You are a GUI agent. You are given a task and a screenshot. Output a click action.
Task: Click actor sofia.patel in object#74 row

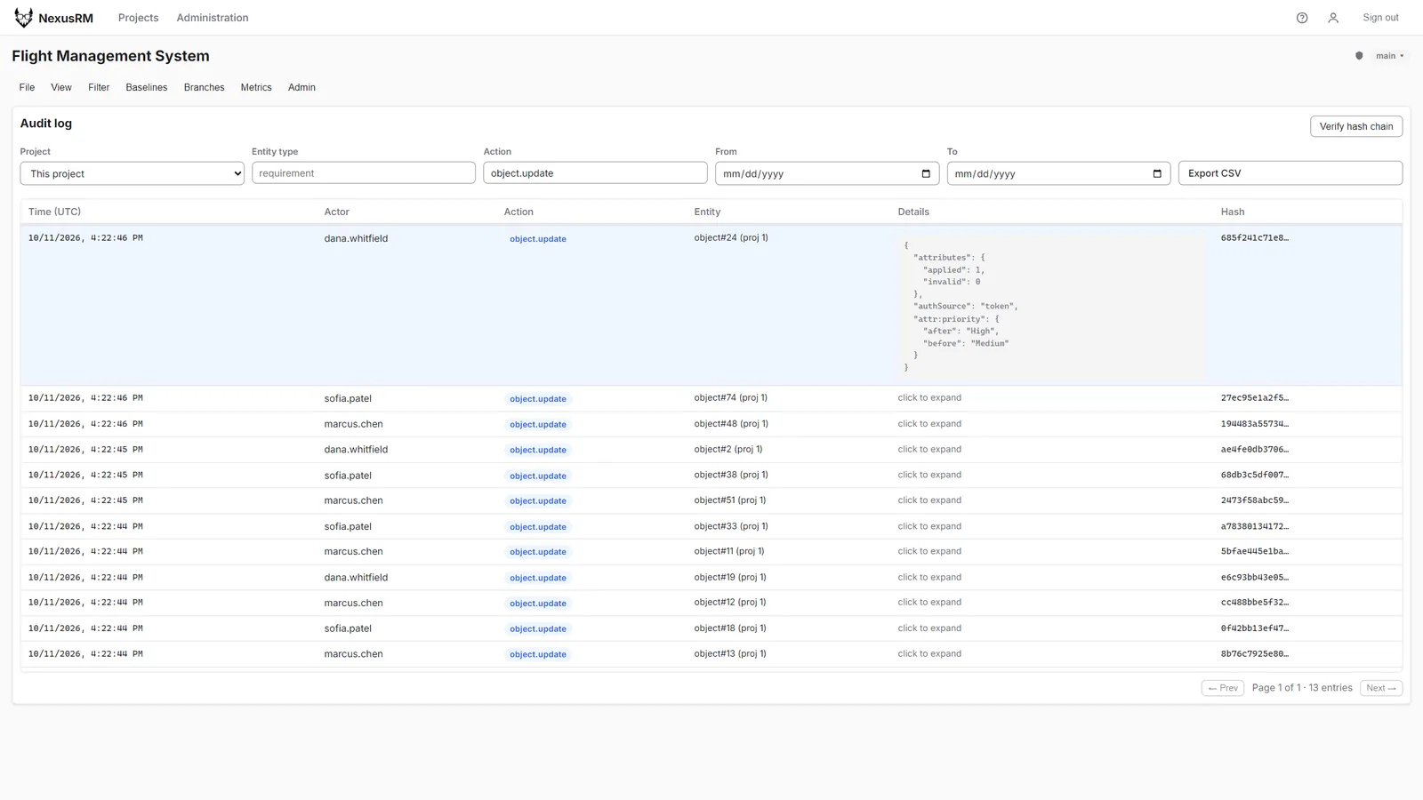tap(348, 398)
